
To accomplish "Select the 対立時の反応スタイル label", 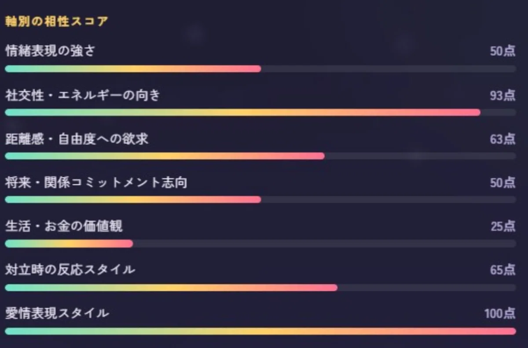I will [70, 269].
